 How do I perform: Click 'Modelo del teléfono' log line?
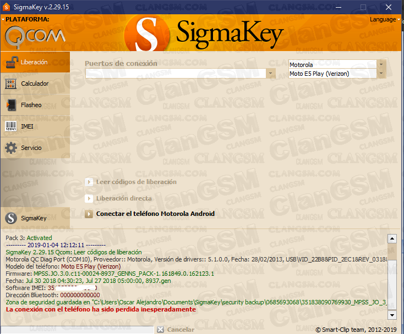(x=63, y=266)
